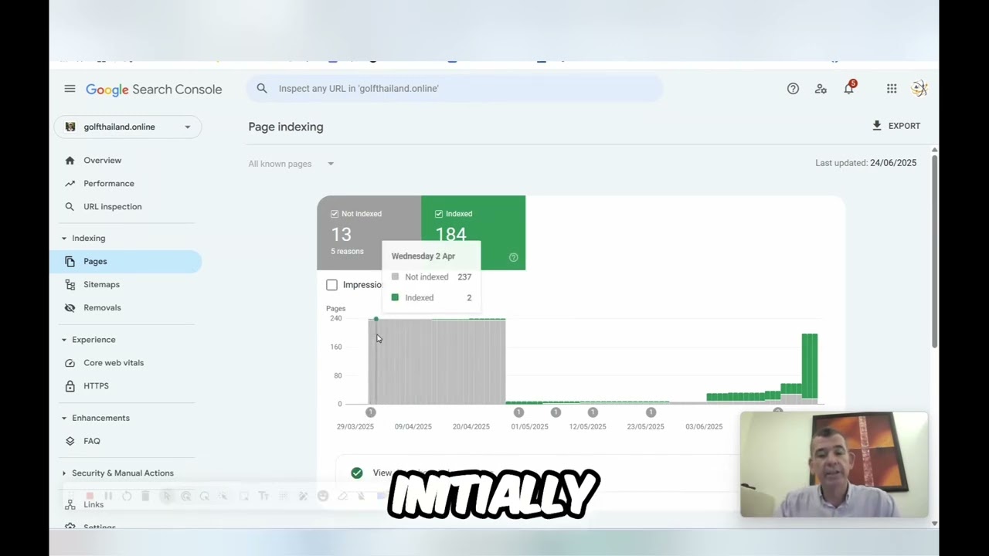Enable the Impressions checkbox
The height and width of the screenshot is (556, 989).
(332, 285)
